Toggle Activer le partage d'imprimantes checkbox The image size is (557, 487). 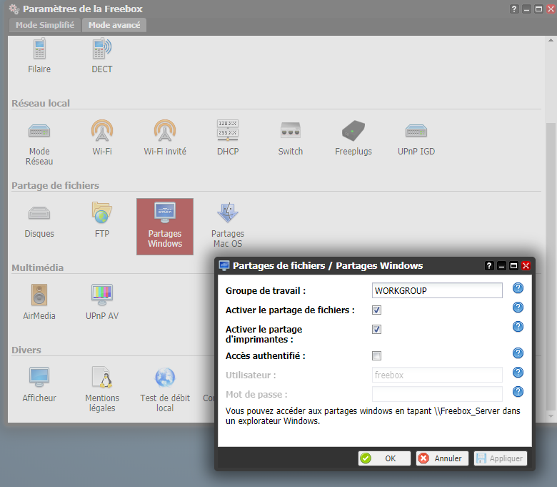coord(376,330)
